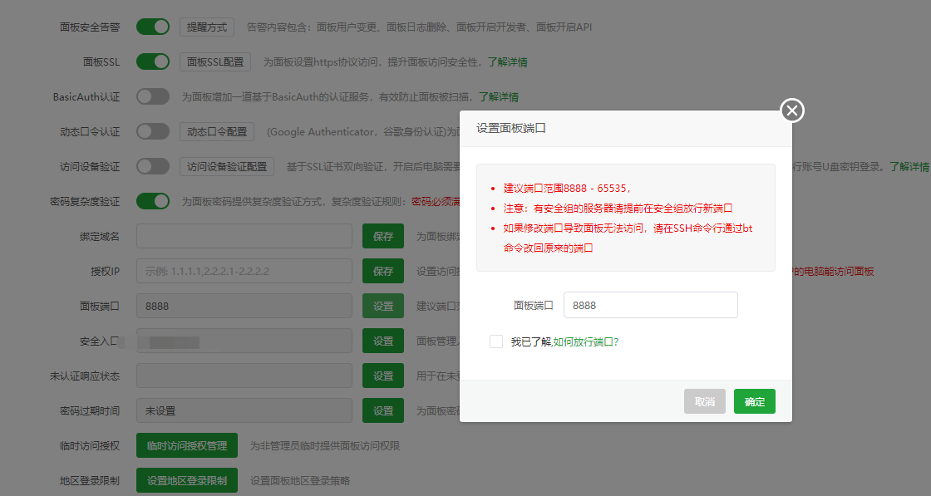Click the 面板端口 input in the dialog

(650, 305)
